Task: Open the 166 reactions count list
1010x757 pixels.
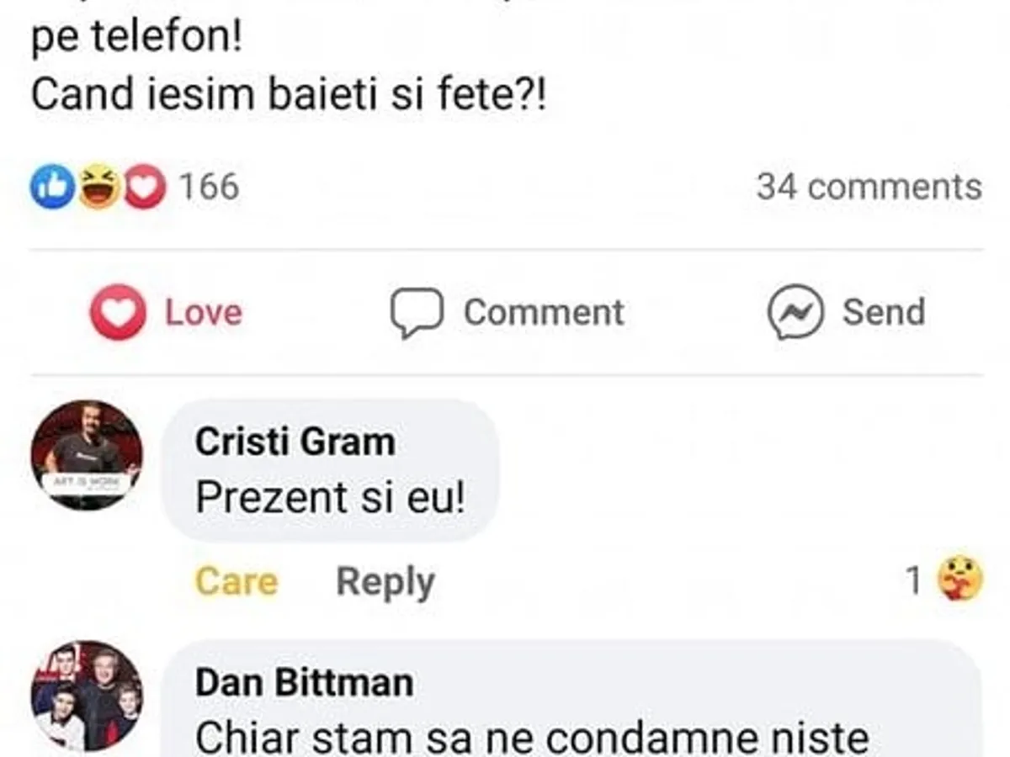Action: click(x=209, y=186)
